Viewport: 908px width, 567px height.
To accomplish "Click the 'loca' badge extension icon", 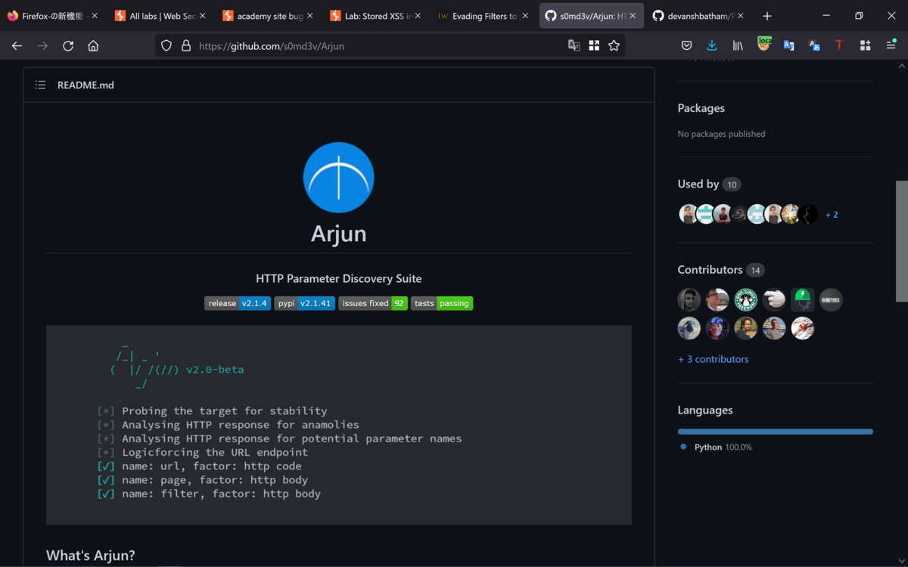I will [x=764, y=44].
